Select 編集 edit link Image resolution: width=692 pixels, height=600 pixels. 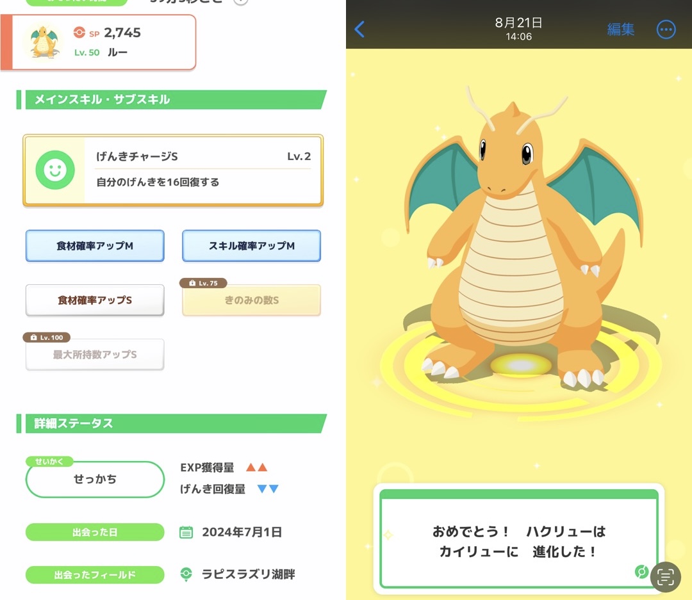[620, 29]
